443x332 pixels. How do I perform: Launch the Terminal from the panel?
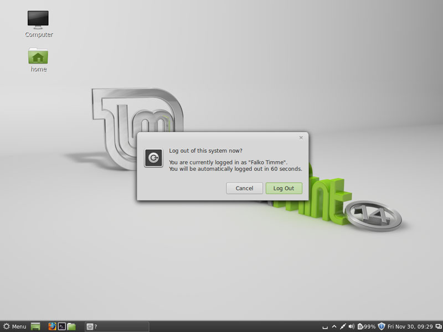click(61, 326)
